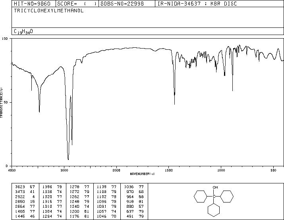The image size is (284, 220).
Task: Select peak table entry 1176
Action: (79, 216)
